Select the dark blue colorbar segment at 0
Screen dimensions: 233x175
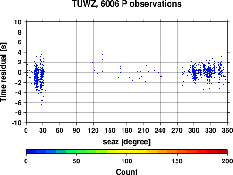[x=31, y=152]
